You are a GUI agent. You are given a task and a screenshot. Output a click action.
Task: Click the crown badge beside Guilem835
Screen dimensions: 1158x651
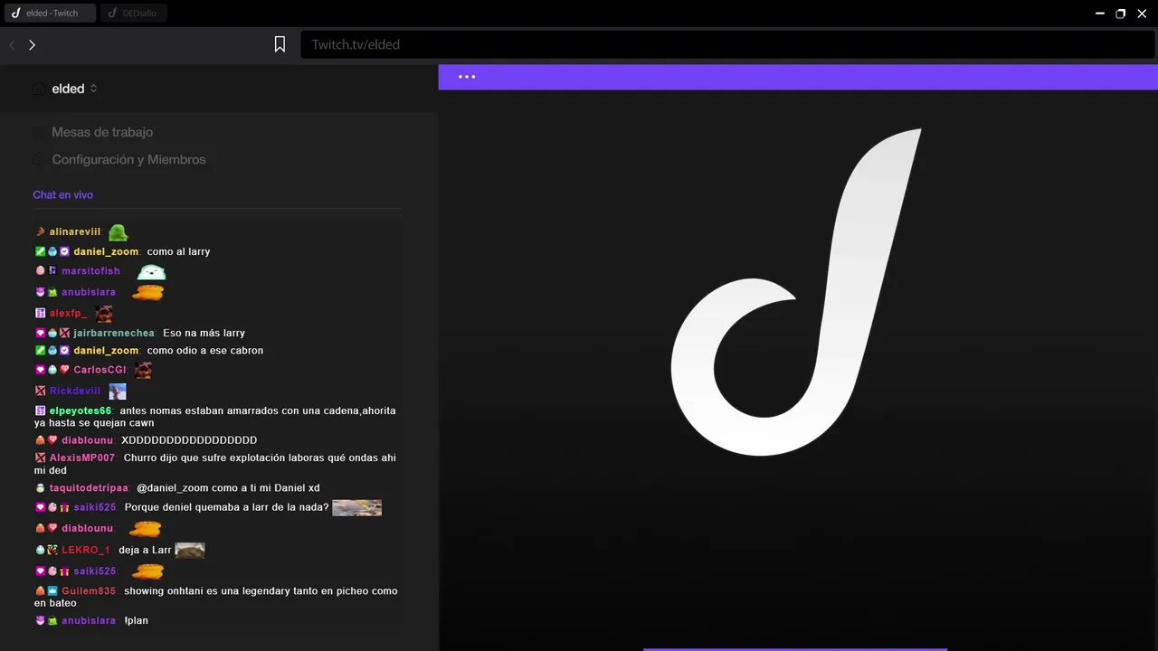[52, 590]
